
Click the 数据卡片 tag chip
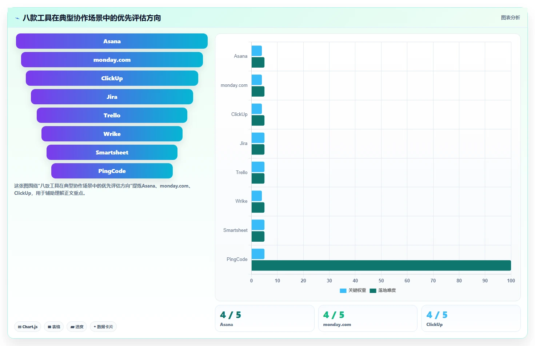(103, 327)
